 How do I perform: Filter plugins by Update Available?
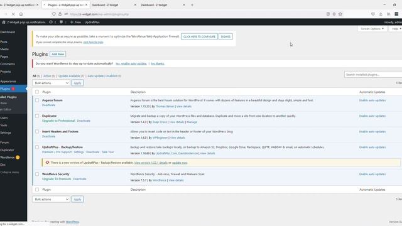pyautogui.click(x=71, y=76)
